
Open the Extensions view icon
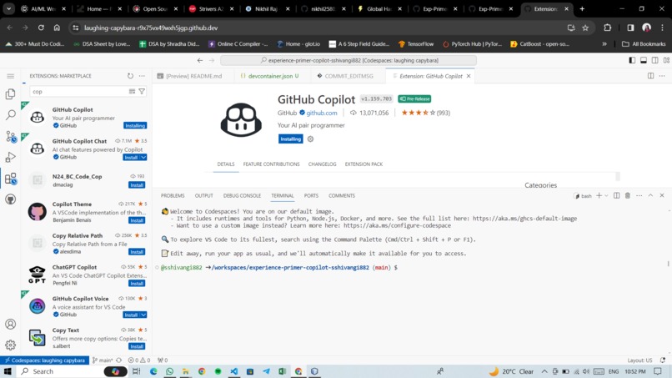point(11,179)
